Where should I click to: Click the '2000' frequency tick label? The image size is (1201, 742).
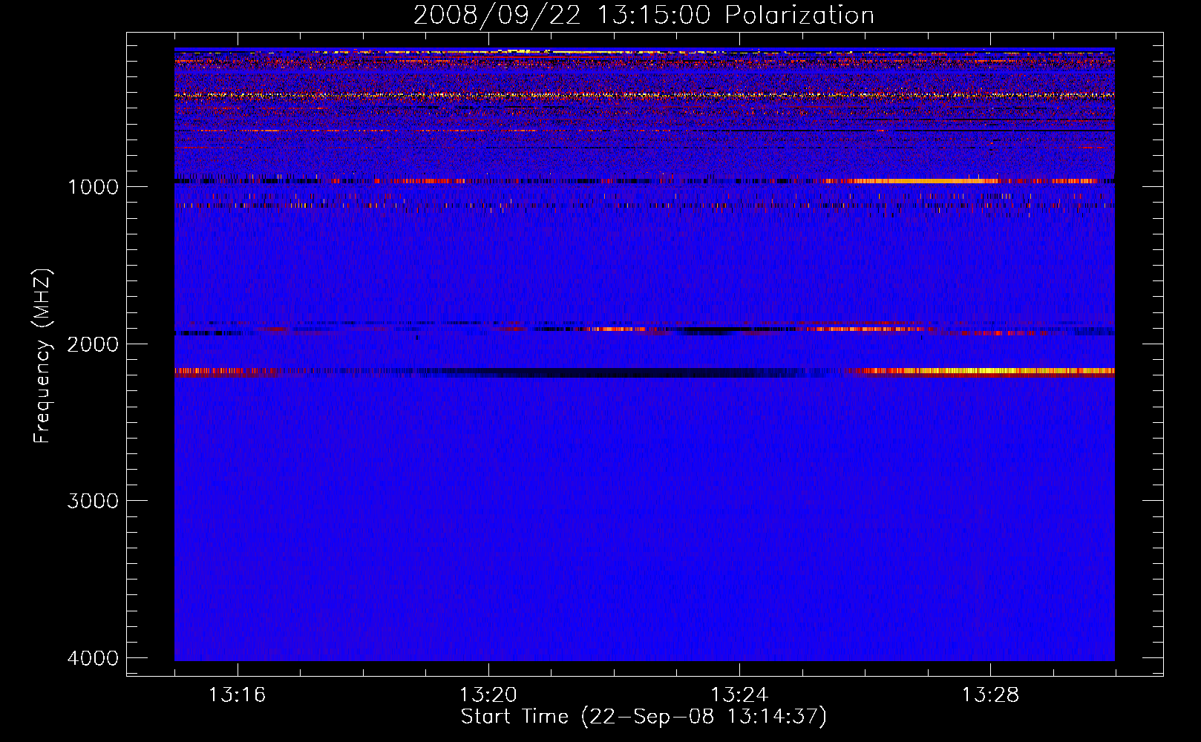pyautogui.click(x=93, y=344)
